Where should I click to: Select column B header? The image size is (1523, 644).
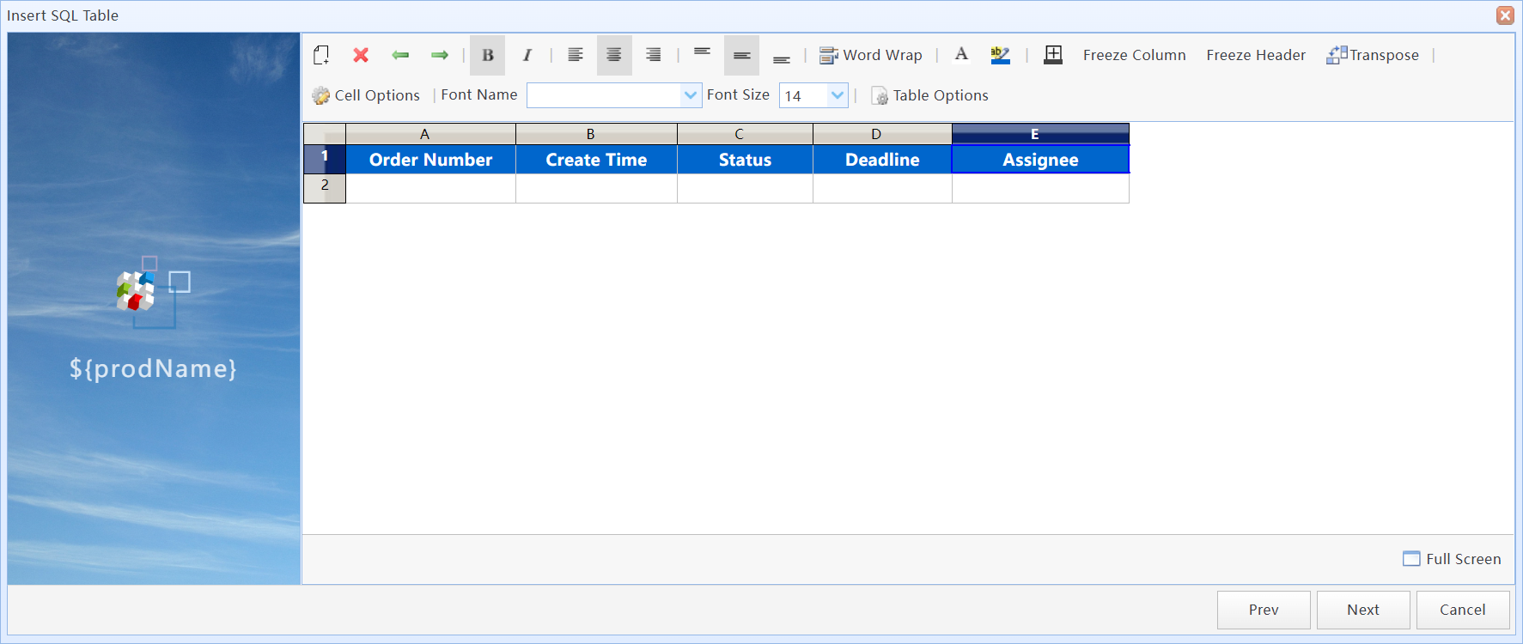596,134
